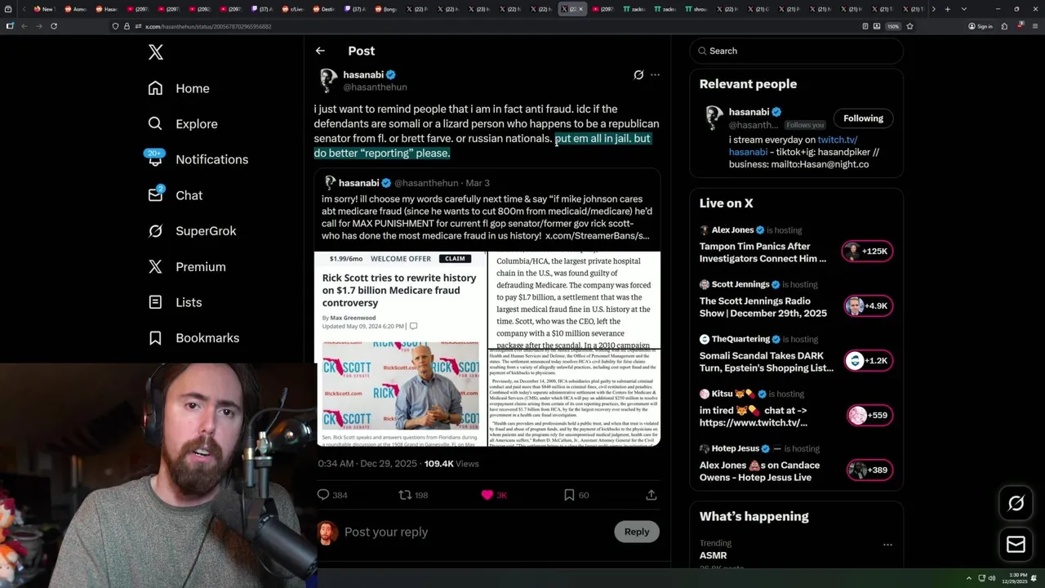The image size is (1045, 588).
Task: Click the X logo in the sidebar
Action: click(x=156, y=53)
